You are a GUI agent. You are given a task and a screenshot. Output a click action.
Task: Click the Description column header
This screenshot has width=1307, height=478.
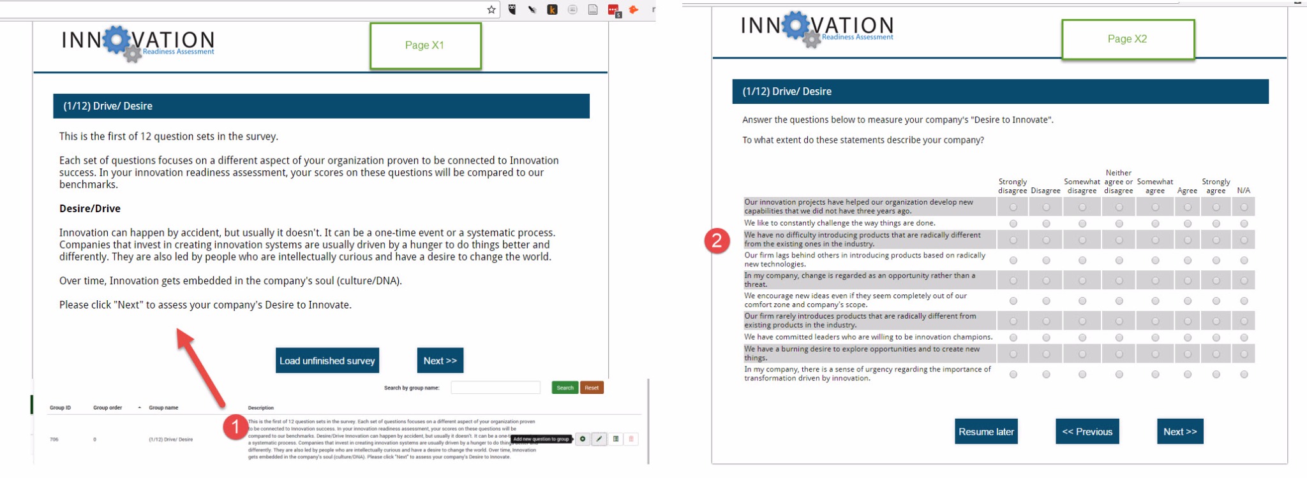click(261, 408)
